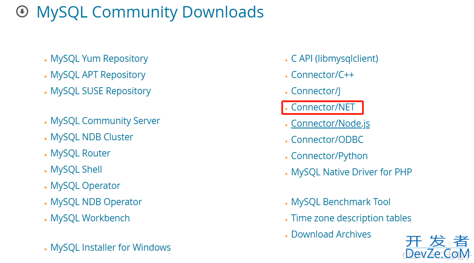Select the MySQL Router link

pos(80,153)
